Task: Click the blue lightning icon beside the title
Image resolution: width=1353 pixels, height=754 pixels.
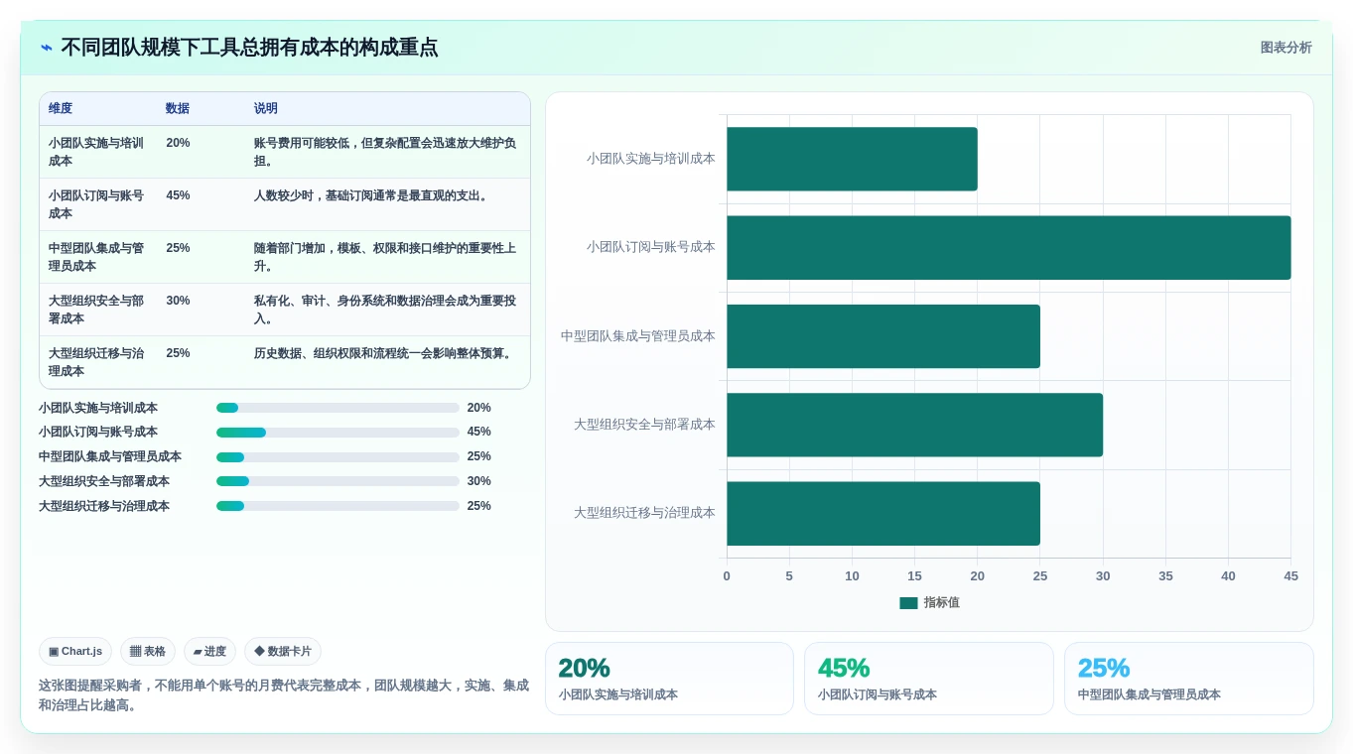Action: 47,48
